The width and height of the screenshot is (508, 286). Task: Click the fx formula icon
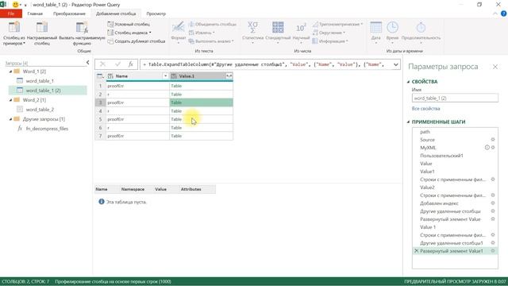click(x=130, y=64)
